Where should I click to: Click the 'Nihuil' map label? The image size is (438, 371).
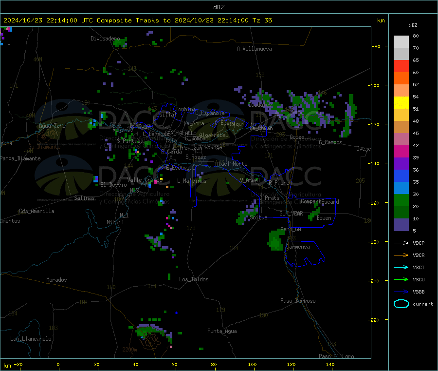[x=115, y=222]
